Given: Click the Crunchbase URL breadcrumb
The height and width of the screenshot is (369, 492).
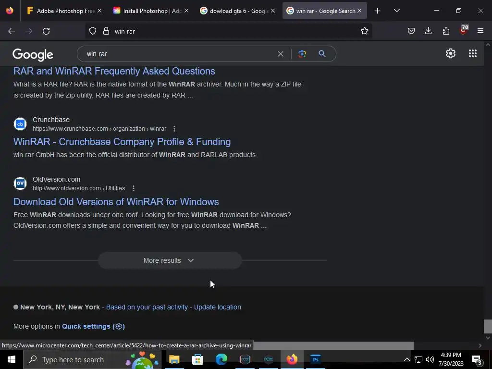Looking at the screenshot, I should 99,129.
